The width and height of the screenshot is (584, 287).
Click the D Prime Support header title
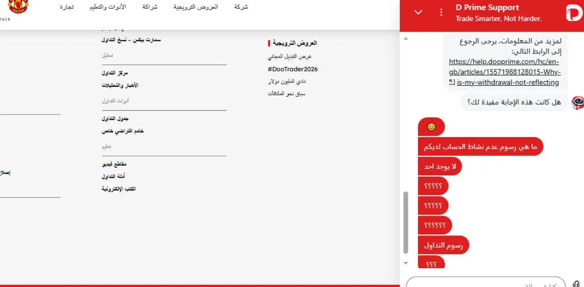point(487,8)
